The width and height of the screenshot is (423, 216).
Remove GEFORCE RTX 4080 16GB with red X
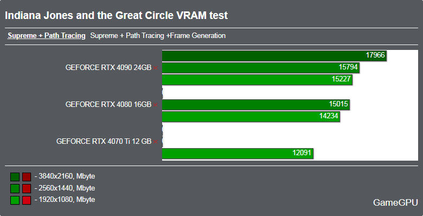click(156, 105)
